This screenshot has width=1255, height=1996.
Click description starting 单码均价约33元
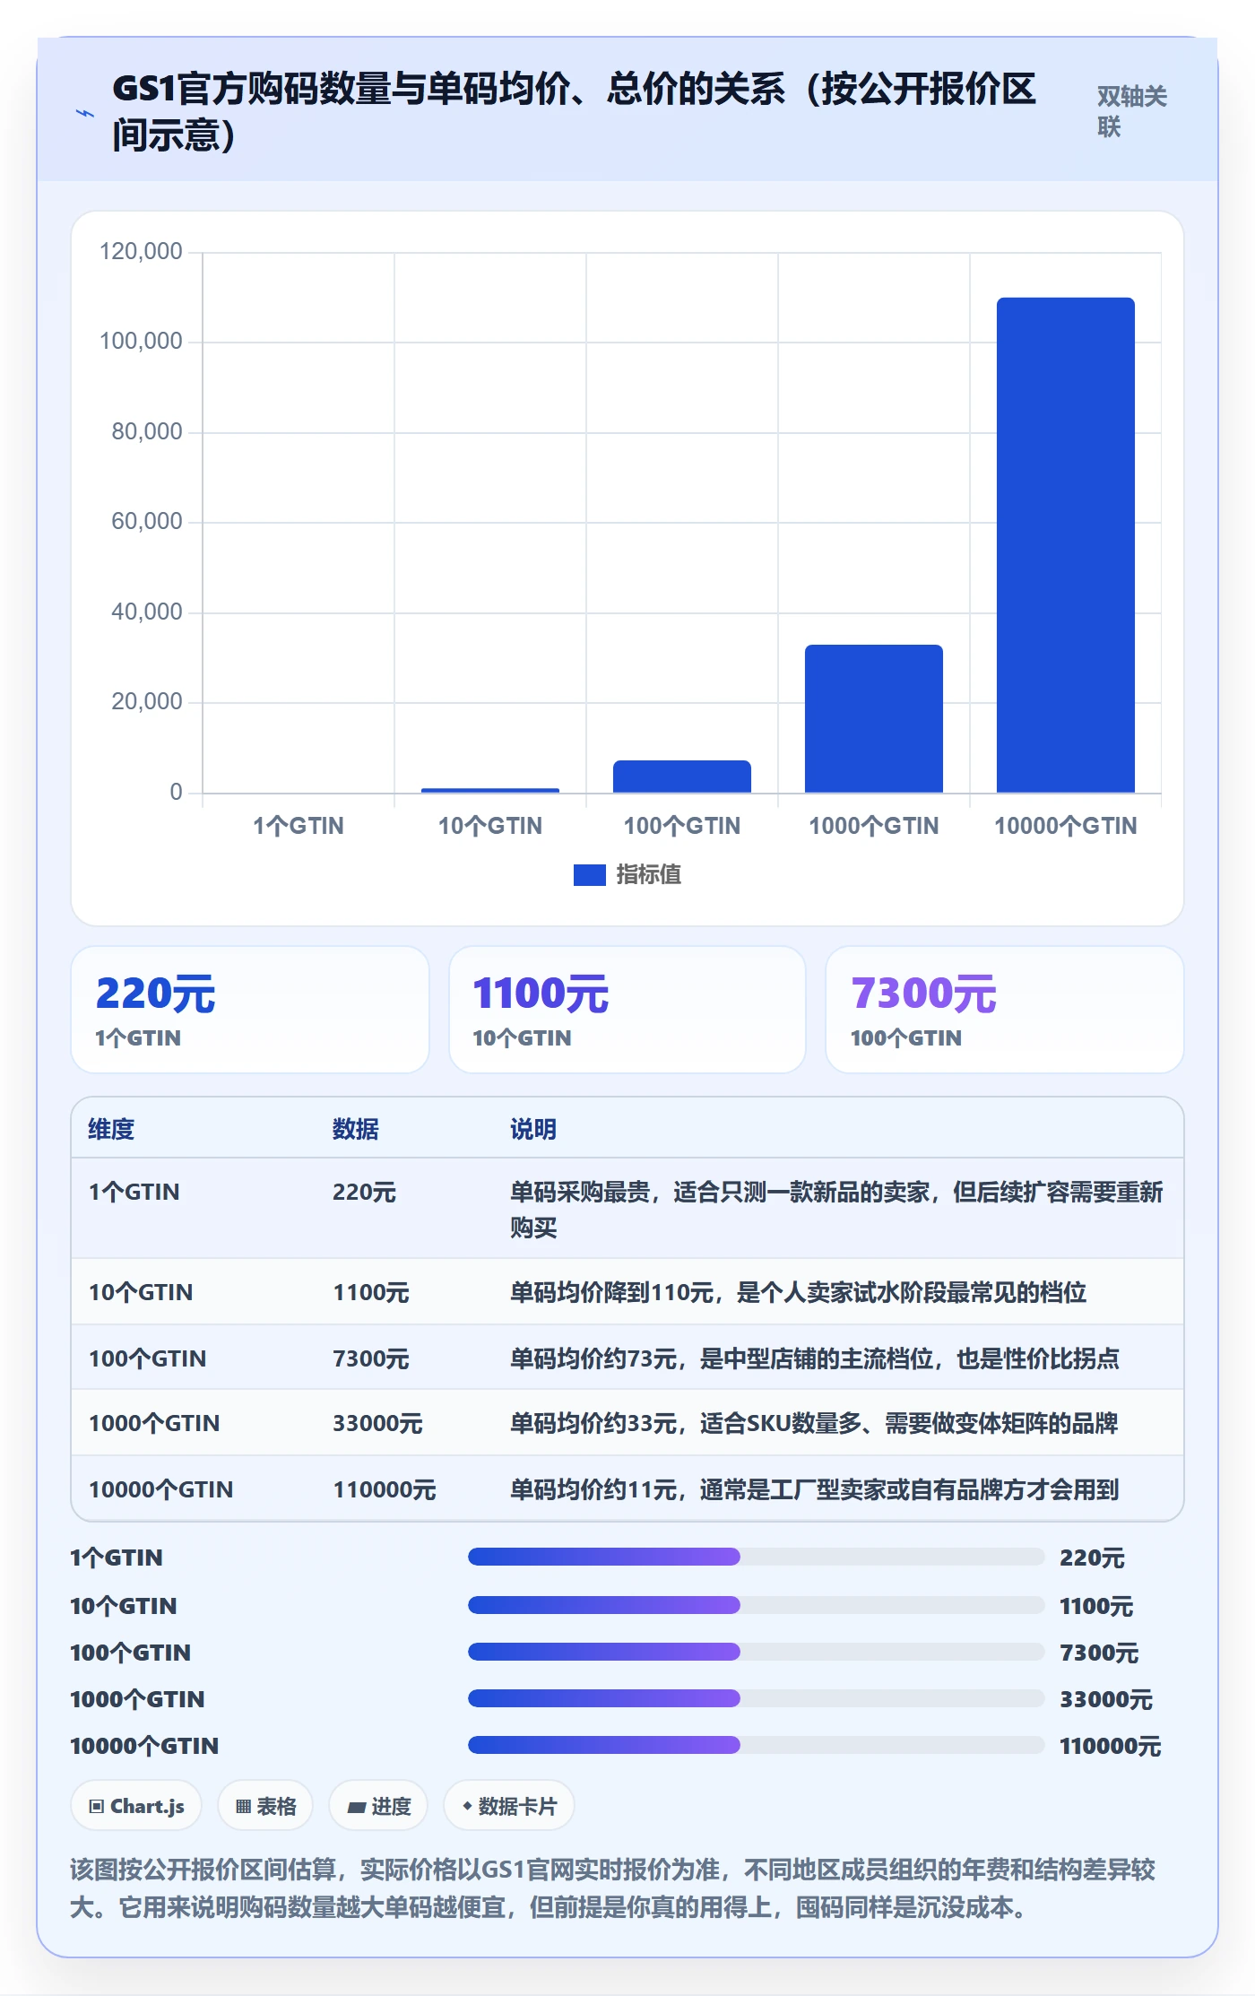point(814,1423)
